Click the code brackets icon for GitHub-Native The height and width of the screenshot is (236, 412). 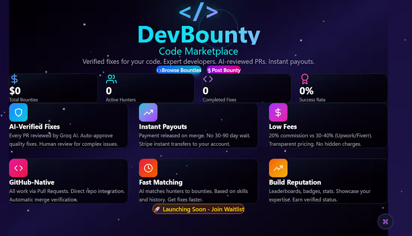[18, 168]
